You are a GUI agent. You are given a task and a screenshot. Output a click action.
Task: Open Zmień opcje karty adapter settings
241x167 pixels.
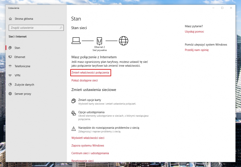89,100
